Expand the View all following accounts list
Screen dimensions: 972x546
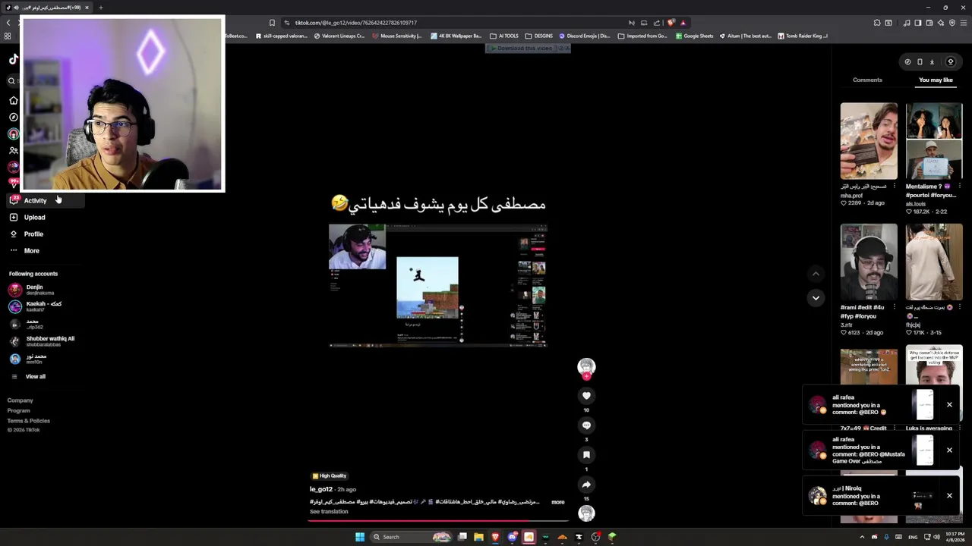27,376
